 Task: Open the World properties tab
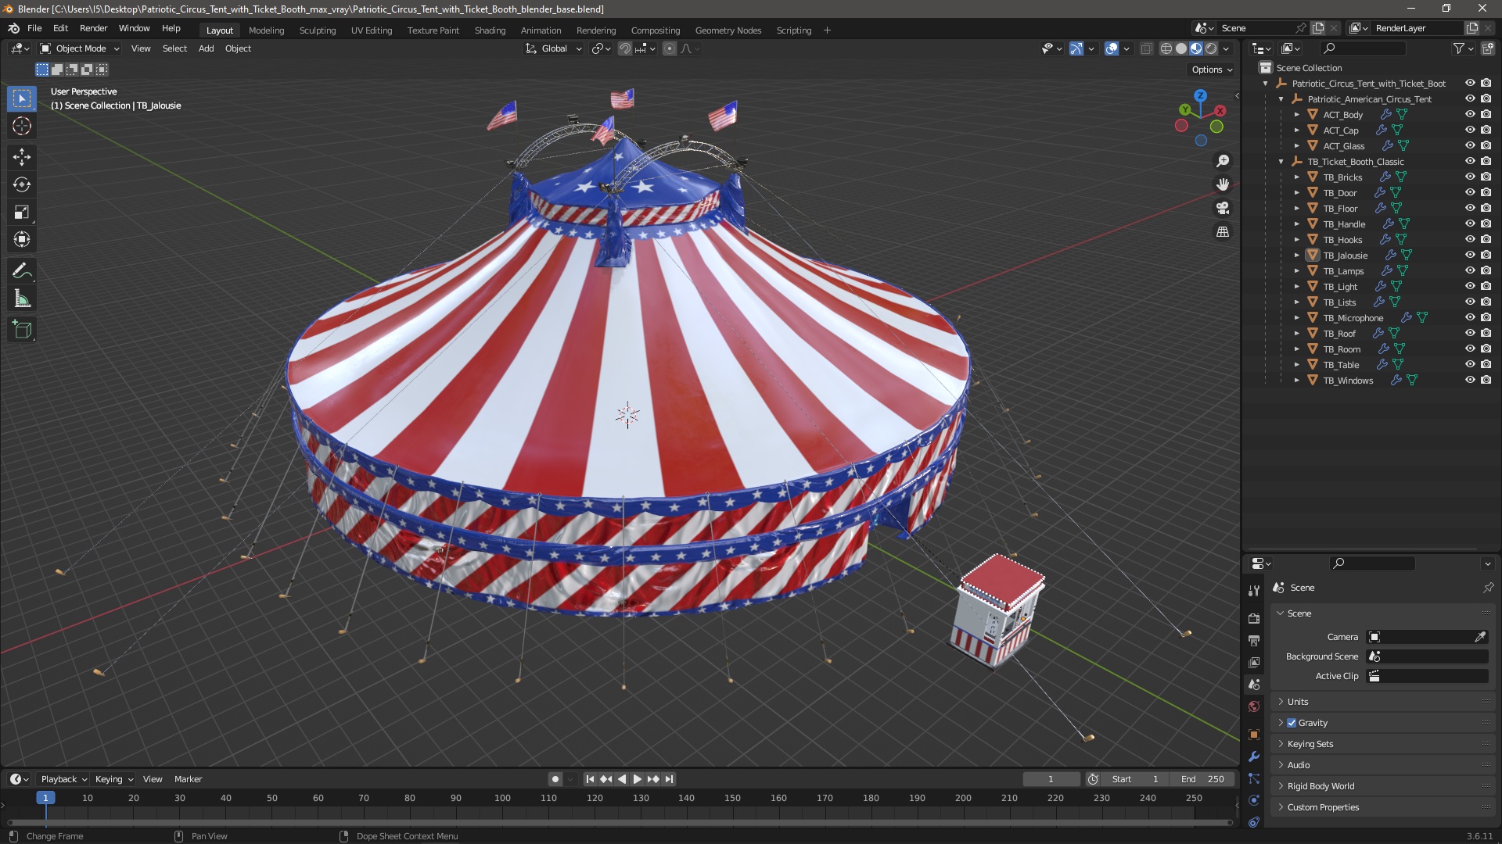[x=1254, y=706]
